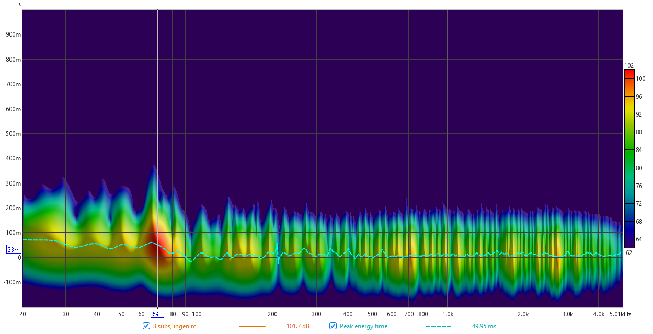Viewport: 653px width, 334px height.
Task: Click the '3 subs, ingen rc' legend label
Action: click(x=174, y=326)
